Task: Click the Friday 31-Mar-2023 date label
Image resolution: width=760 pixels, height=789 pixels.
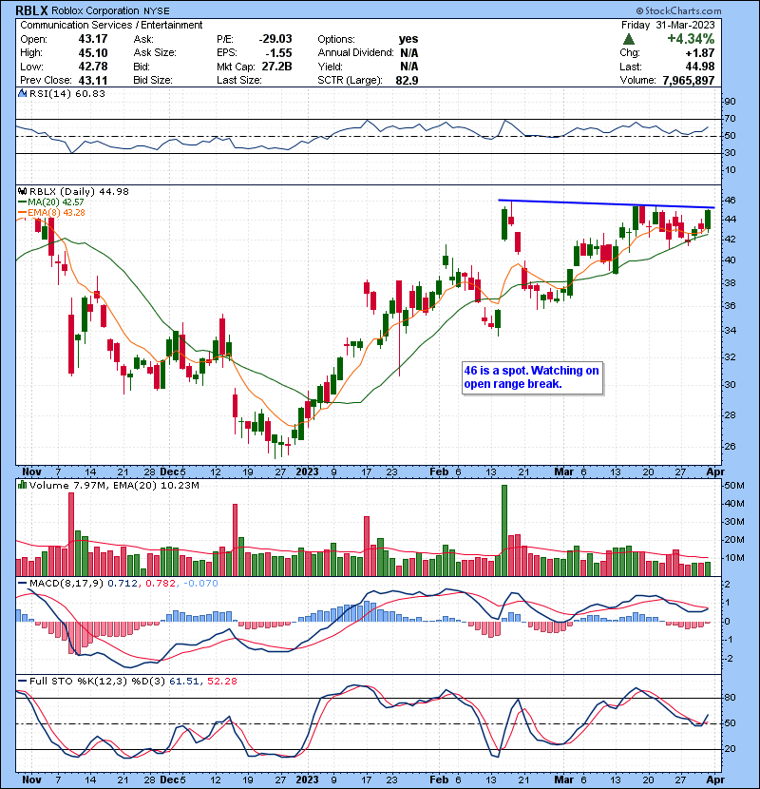Action: tap(668, 25)
